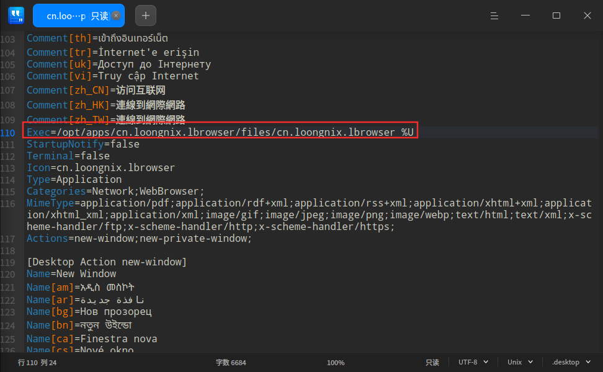Viewport: 603px width, 372px height.
Task: Open the hamburger main menu
Action: (x=494, y=15)
